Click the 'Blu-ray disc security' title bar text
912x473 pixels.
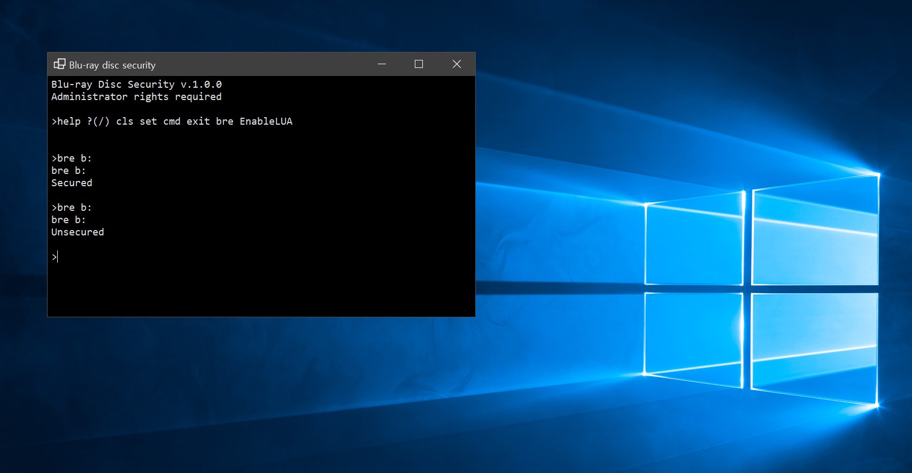112,65
